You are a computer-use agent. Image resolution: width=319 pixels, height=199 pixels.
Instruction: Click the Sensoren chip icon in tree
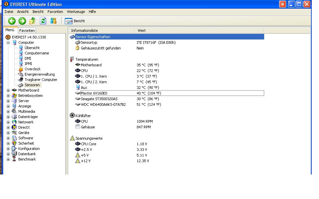(21, 85)
